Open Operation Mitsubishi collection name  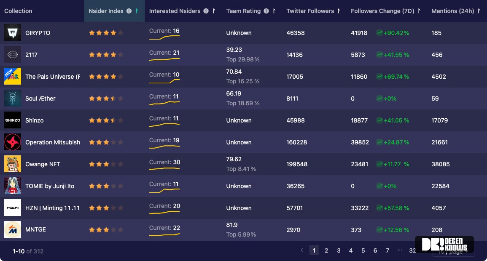click(x=52, y=142)
